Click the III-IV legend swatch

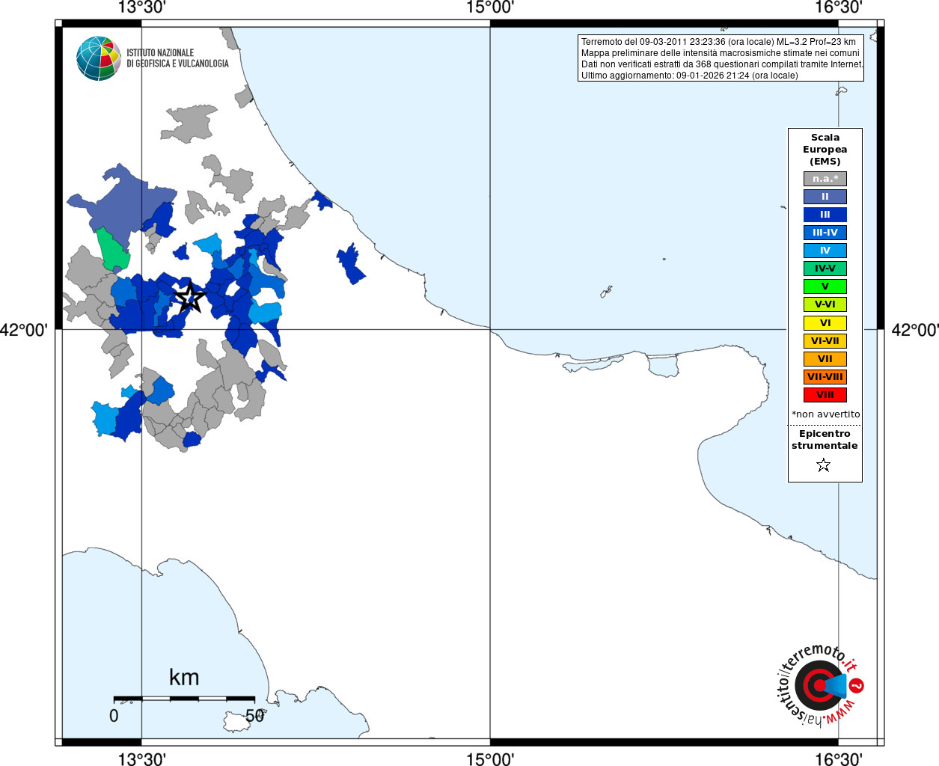tap(825, 233)
